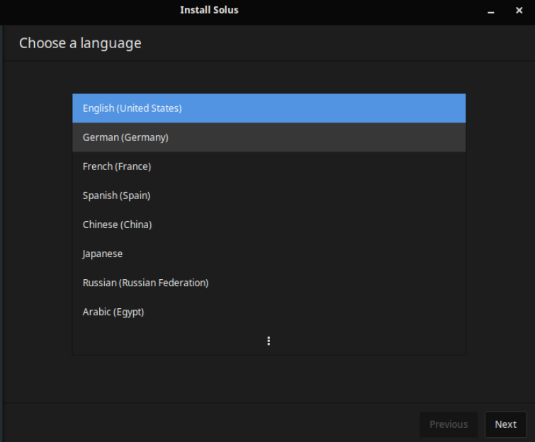Select Russian (Russian Federation) entry

point(269,283)
